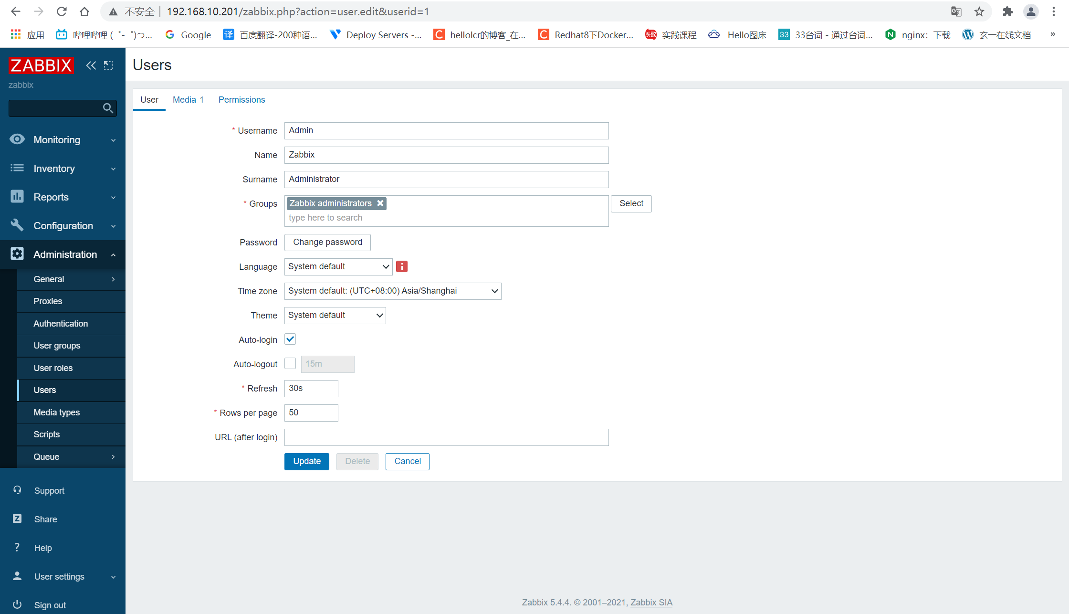Open the Time zone dropdown
The image size is (1069, 614).
[x=393, y=291]
